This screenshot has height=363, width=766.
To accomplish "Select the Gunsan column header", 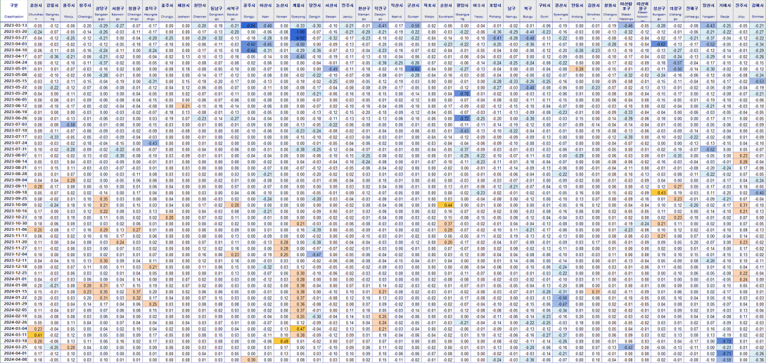I will [x=415, y=11].
